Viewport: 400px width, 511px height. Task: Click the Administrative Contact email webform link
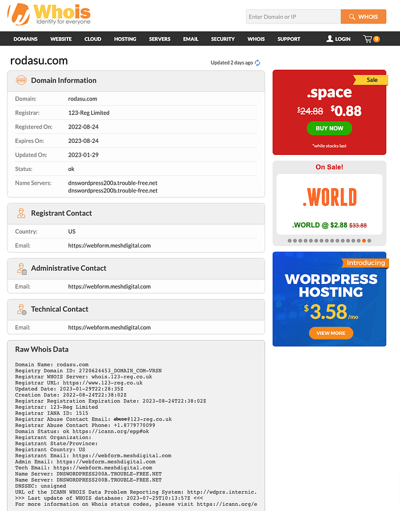(110, 286)
